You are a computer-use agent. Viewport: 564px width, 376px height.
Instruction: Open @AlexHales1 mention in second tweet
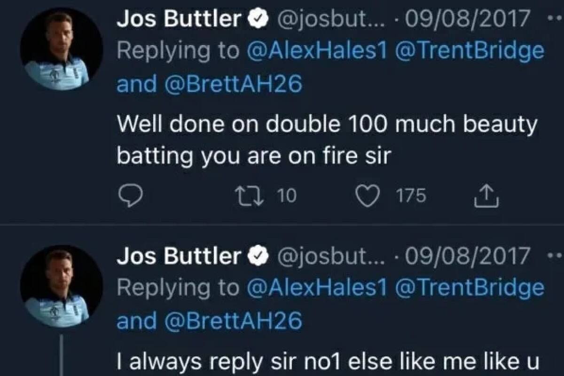coord(316,288)
